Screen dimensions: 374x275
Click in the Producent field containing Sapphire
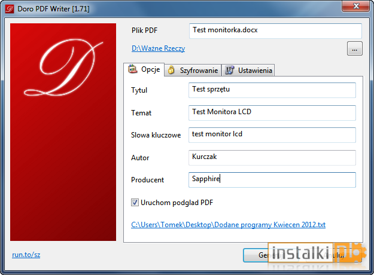coord(272,180)
